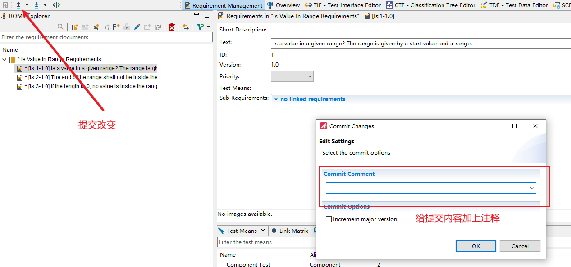
Task: Click the RQM Explorer tab
Action: pyautogui.click(x=26, y=16)
